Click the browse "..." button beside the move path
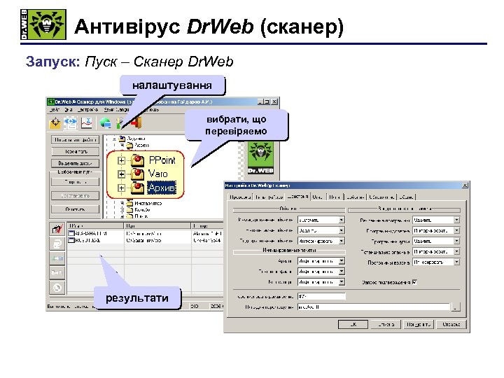This screenshot has width=504, height=378. click(456, 307)
